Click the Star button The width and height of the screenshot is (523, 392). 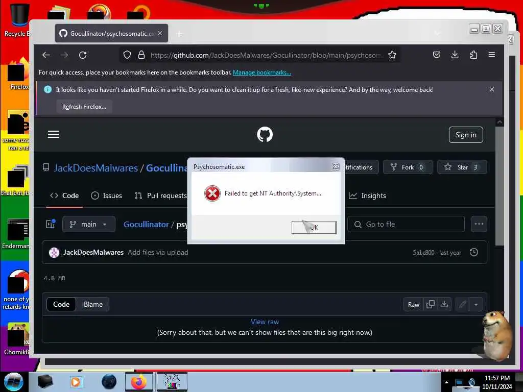pos(462,167)
